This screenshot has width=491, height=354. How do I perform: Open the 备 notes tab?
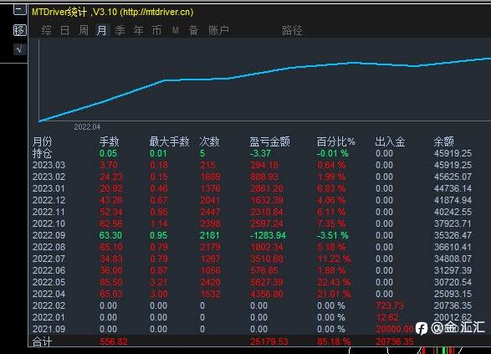[x=193, y=30]
